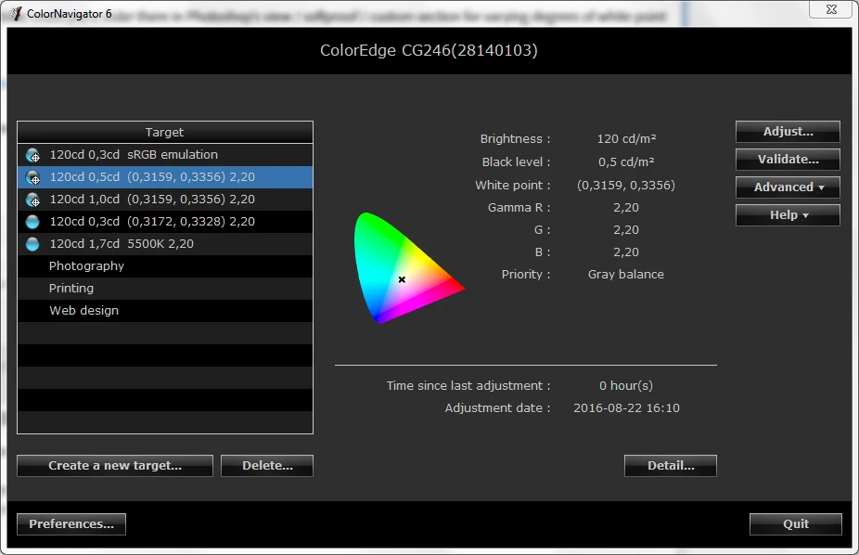This screenshot has height=555, width=859.
Task: Click the Gray balance priority value
Action: [626, 275]
